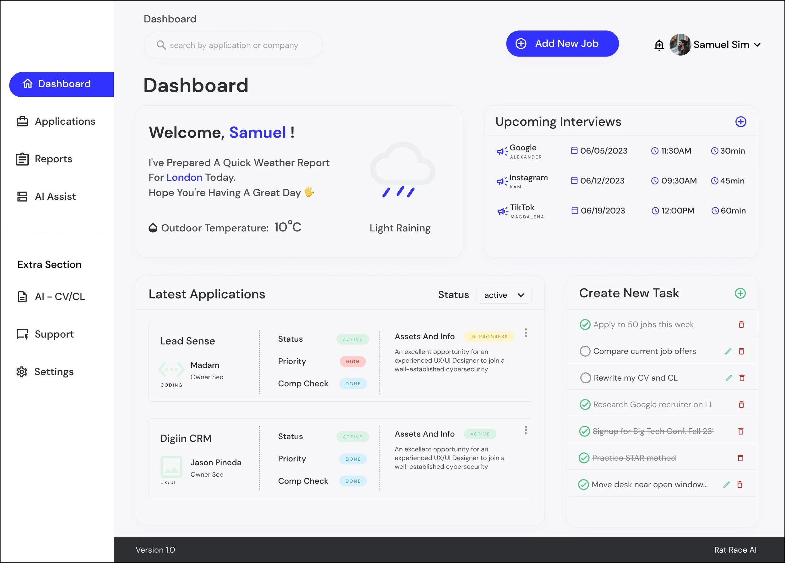This screenshot has height=563, width=785.
Task: Open the three-dot menu on Lead Sense card
Action: click(x=525, y=333)
